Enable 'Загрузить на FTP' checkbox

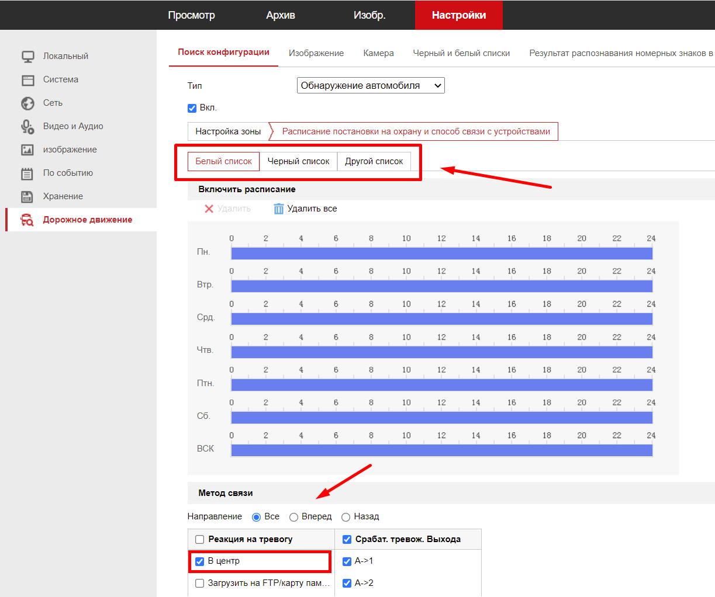click(x=200, y=583)
